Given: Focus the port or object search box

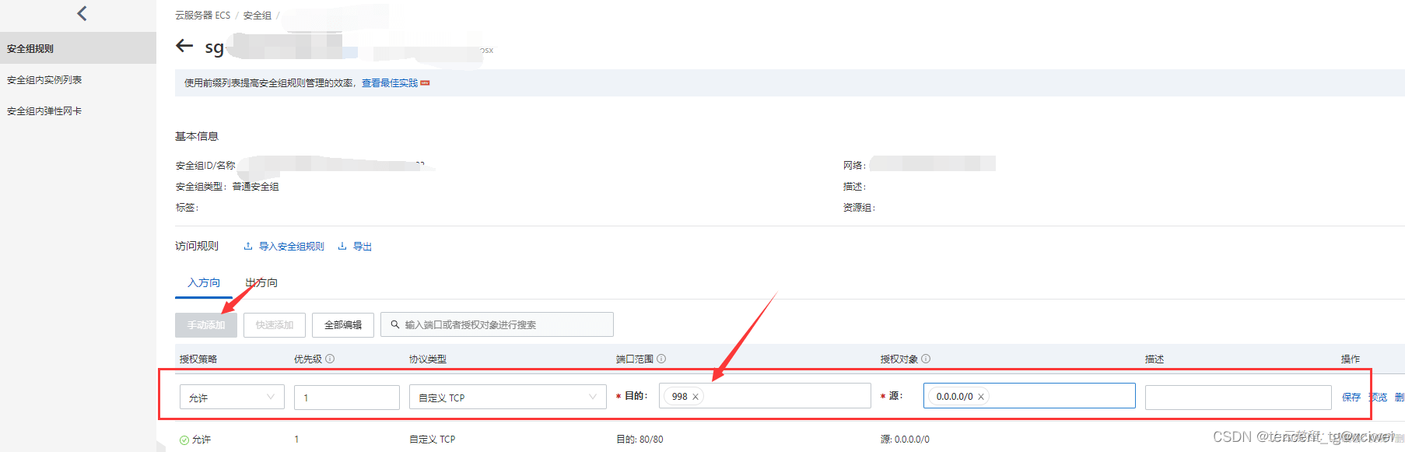Looking at the screenshot, I should tap(497, 324).
